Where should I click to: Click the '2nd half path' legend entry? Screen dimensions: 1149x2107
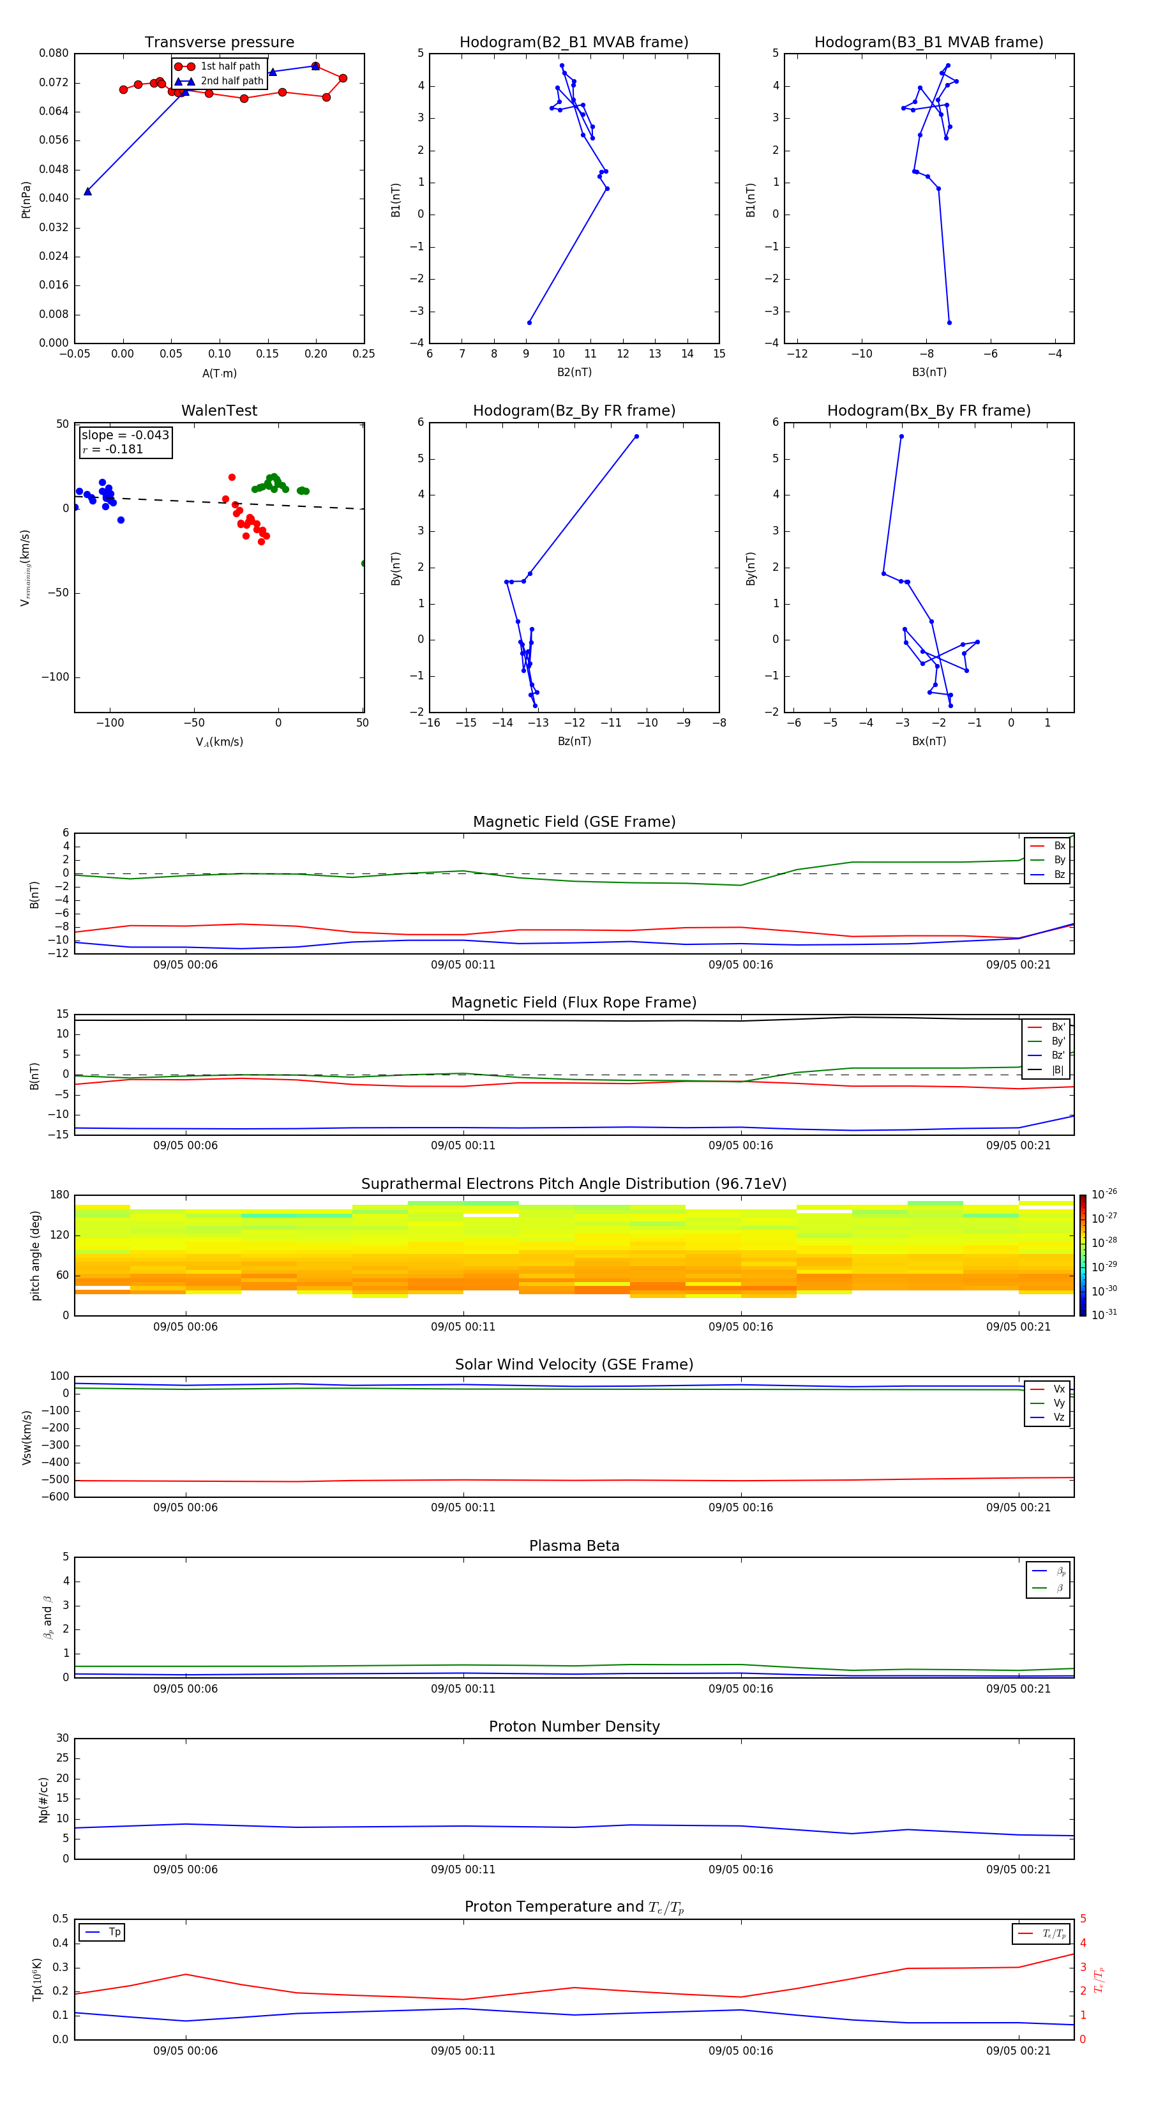pyautogui.click(x=218, y=81)
